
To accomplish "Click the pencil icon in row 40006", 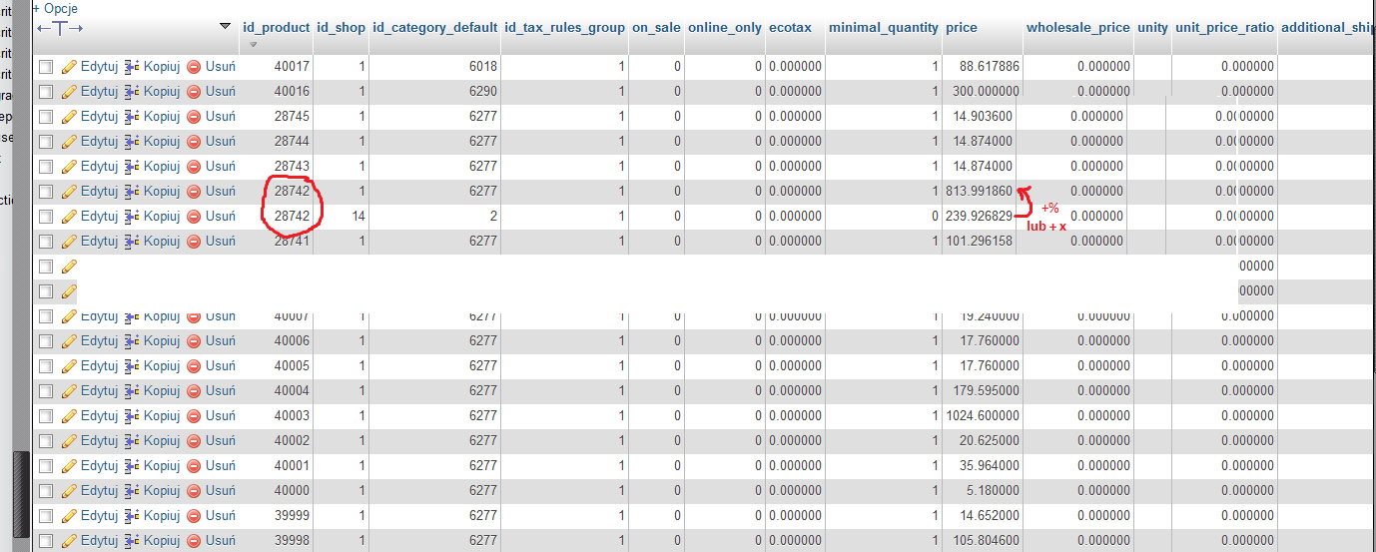I will pos(69,341).
